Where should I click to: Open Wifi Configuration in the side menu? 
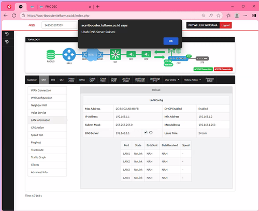click(47, 98)
